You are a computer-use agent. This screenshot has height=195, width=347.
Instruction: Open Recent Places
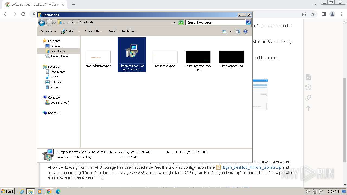pos(60,56)
